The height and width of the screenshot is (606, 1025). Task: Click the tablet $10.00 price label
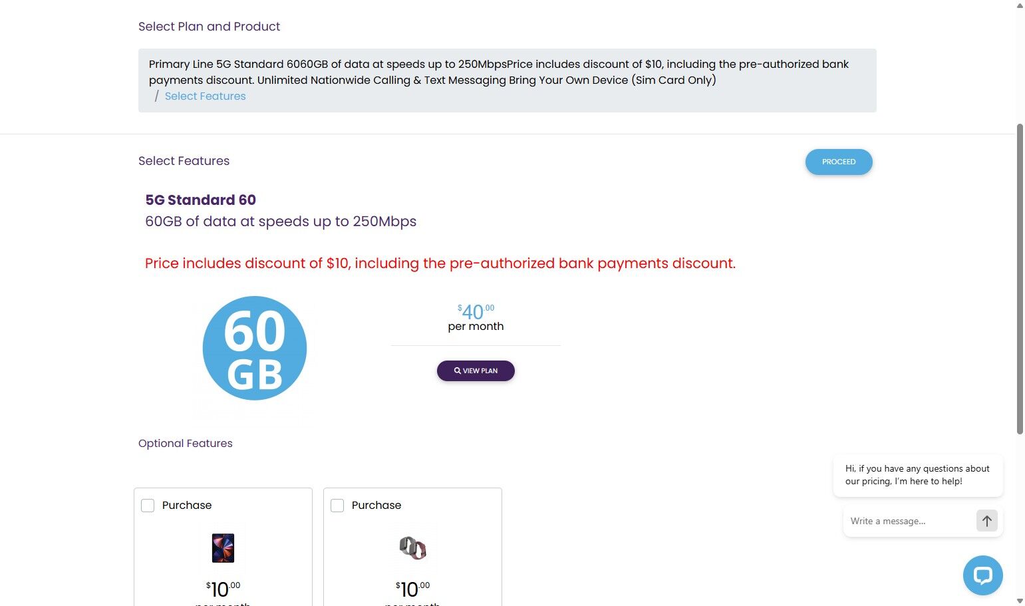coord(223,589)
